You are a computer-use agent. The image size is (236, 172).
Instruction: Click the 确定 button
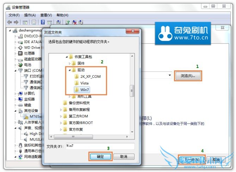click(x=100, y=157)
